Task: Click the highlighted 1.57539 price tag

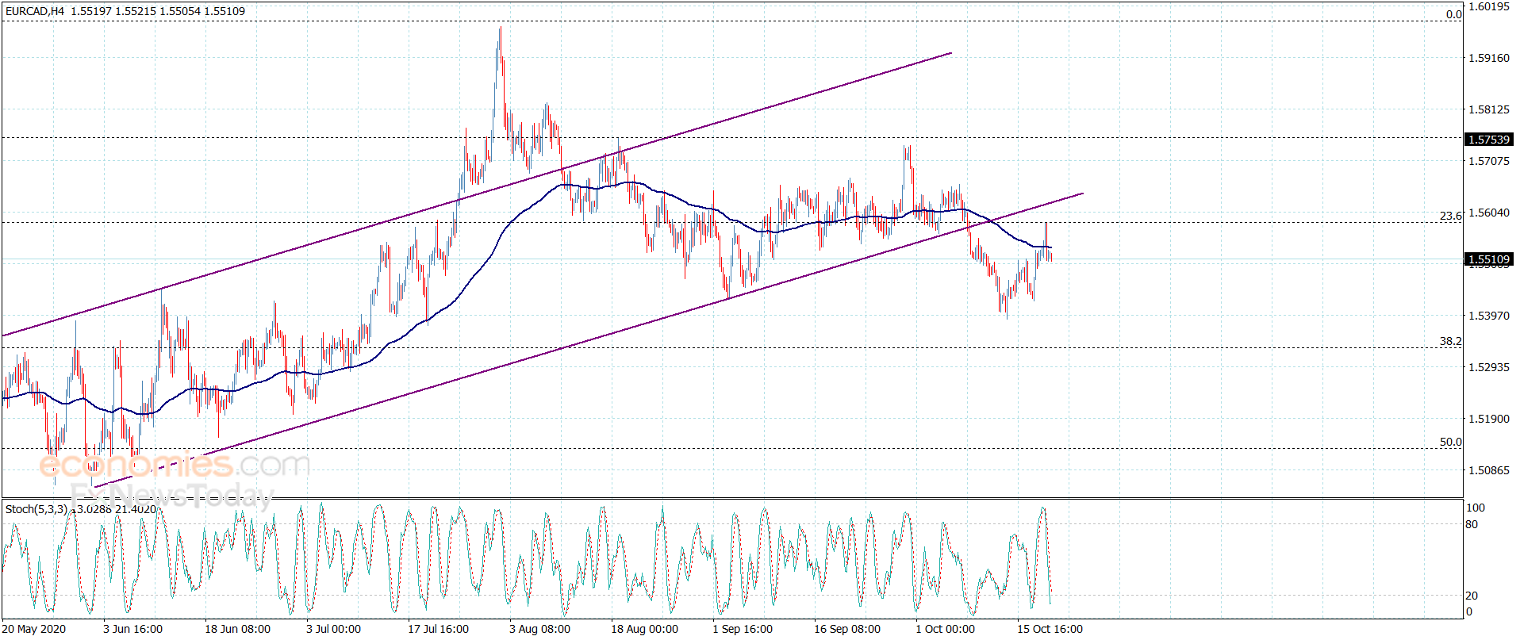Action: point(1489,140)
